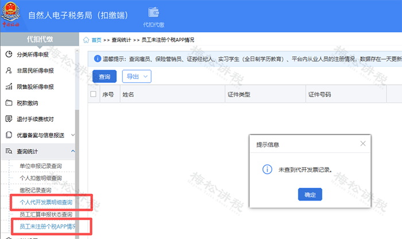Open the 导出 export dropdown
This screenshot has width=402, height=239.
[x=136, y=76]
